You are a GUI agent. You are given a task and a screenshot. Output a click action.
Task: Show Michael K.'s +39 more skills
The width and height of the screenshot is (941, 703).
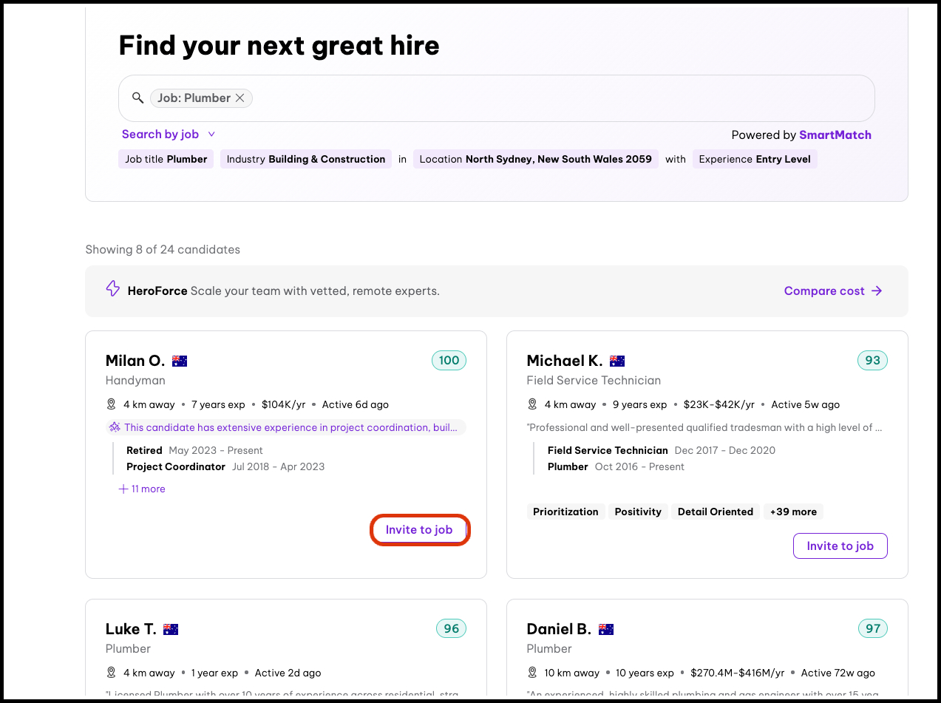[793, 512]
